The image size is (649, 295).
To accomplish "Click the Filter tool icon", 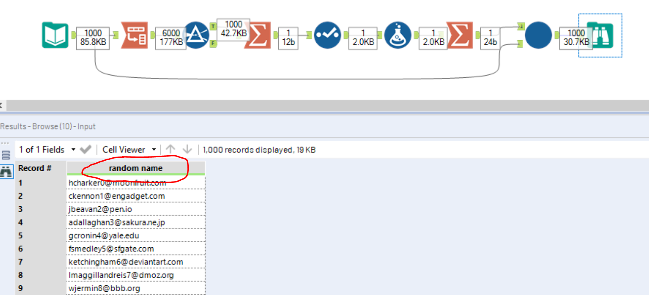I will [x=197, y=36].
